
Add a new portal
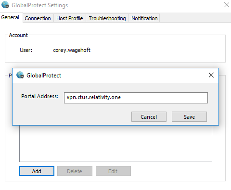click(x=37, y=171)
